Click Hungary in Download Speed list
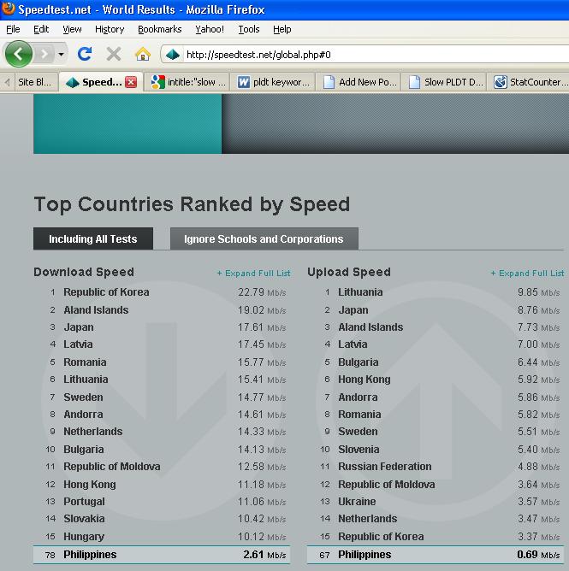This screenshot has height=571, width=569. [x=84, y=537]
